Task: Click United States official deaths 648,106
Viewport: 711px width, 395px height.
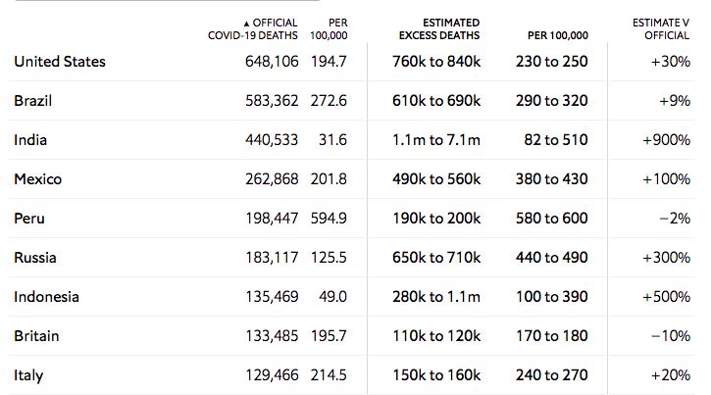Action: click(272, 62)
